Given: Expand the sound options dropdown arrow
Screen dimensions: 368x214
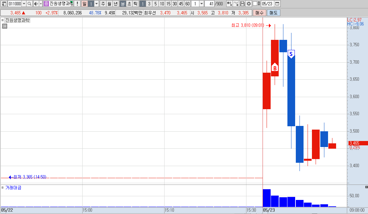Looking at the screenshot, I should (41, 4).
